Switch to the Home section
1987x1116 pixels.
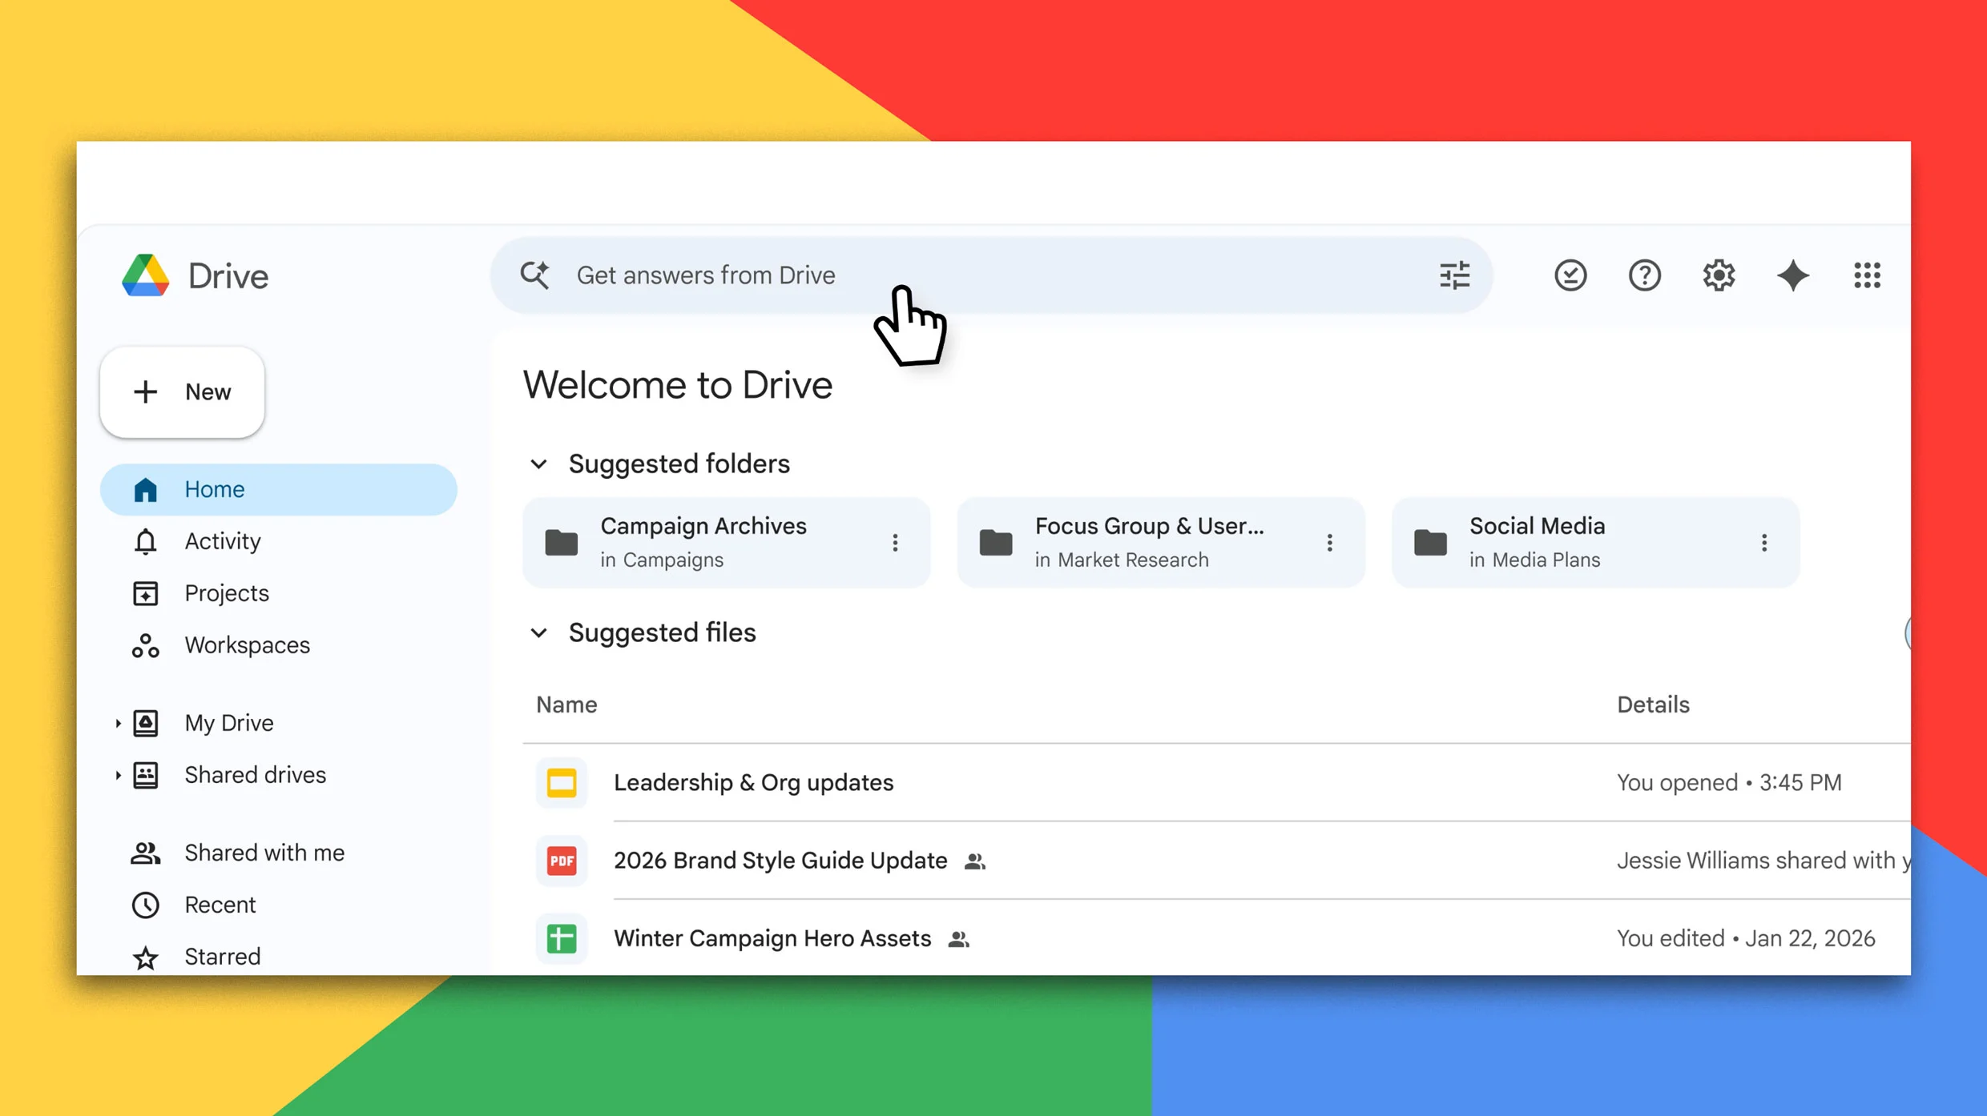tap(214, 488)
